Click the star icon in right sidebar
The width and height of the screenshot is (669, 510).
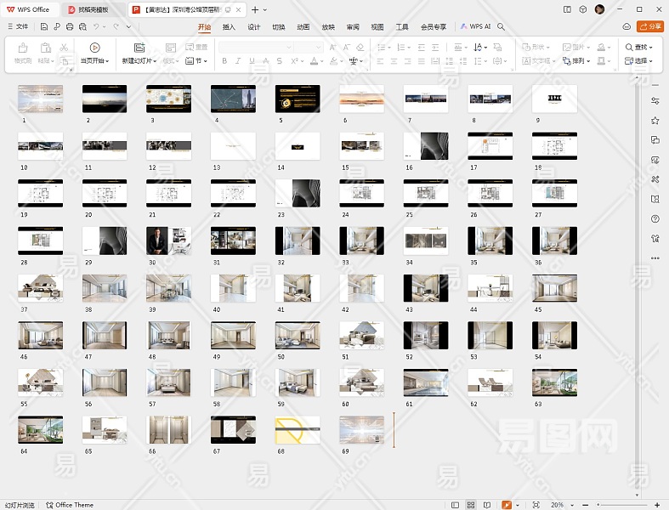pos(655,121)
